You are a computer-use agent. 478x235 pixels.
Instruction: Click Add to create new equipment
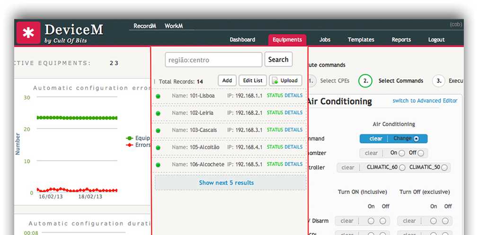point(227,81)
